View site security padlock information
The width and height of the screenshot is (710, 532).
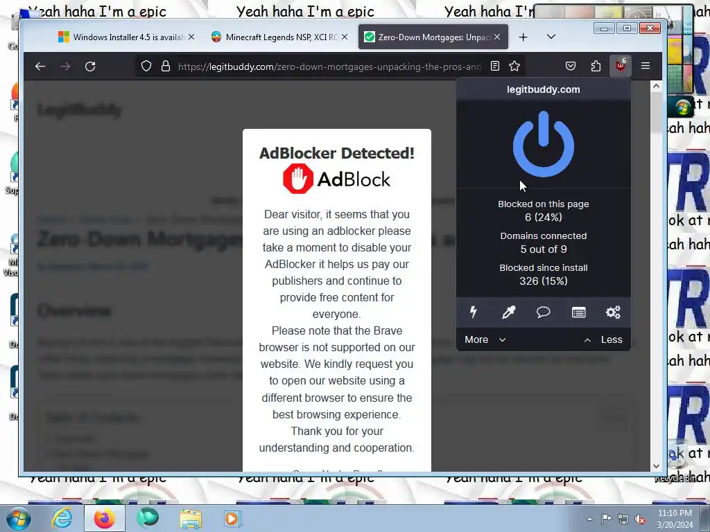click(166, 66)
